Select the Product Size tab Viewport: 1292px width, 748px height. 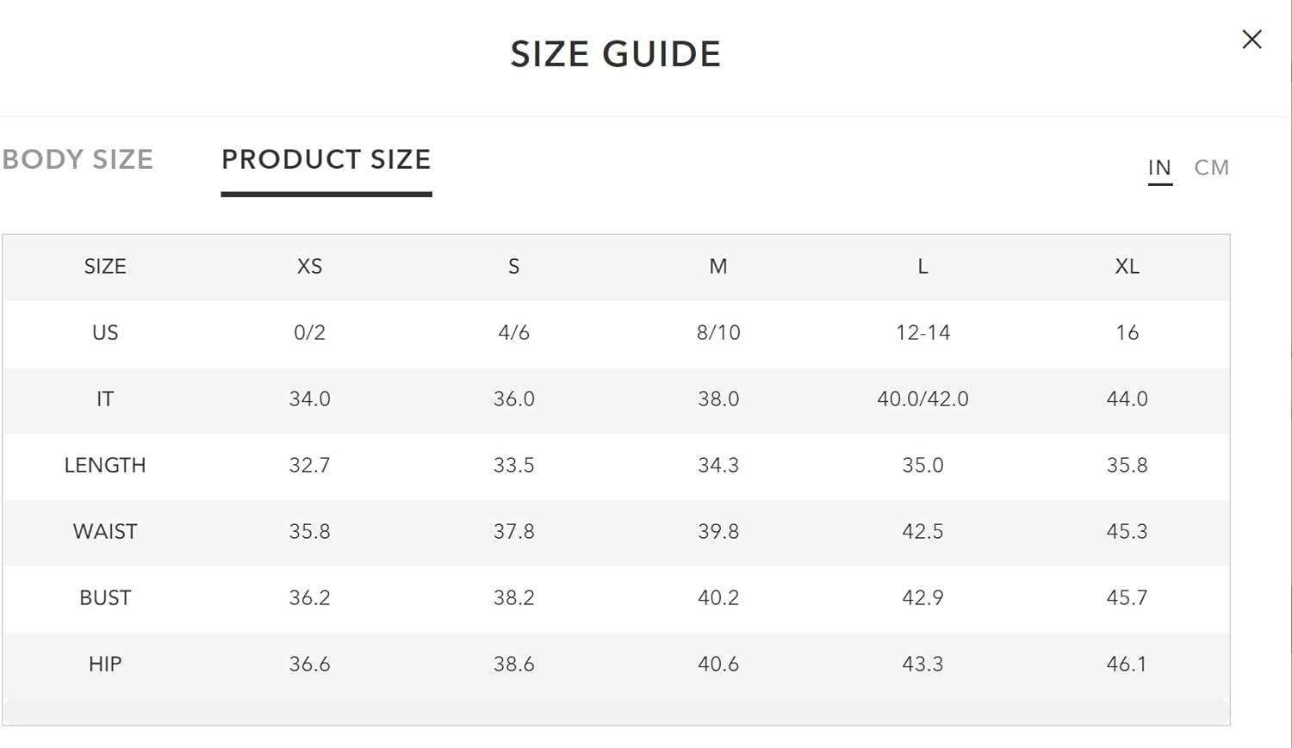(x=326, y=159)
